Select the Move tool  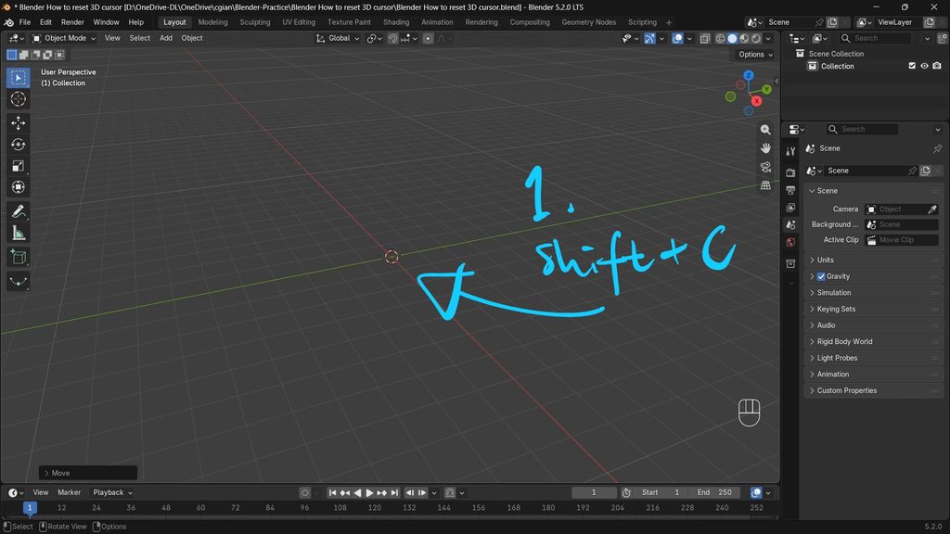[19, 123]
